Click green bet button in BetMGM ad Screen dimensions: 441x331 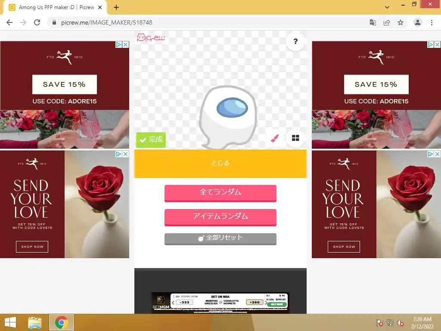point(277,304)
